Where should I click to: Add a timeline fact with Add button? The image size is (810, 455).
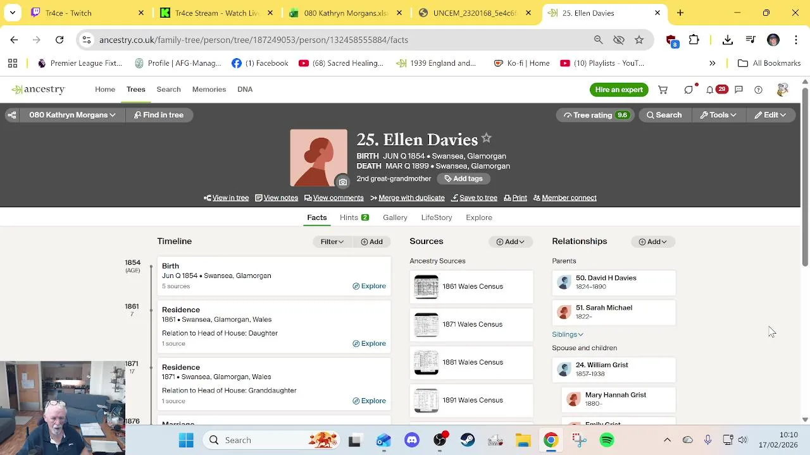tap(371, 242)
